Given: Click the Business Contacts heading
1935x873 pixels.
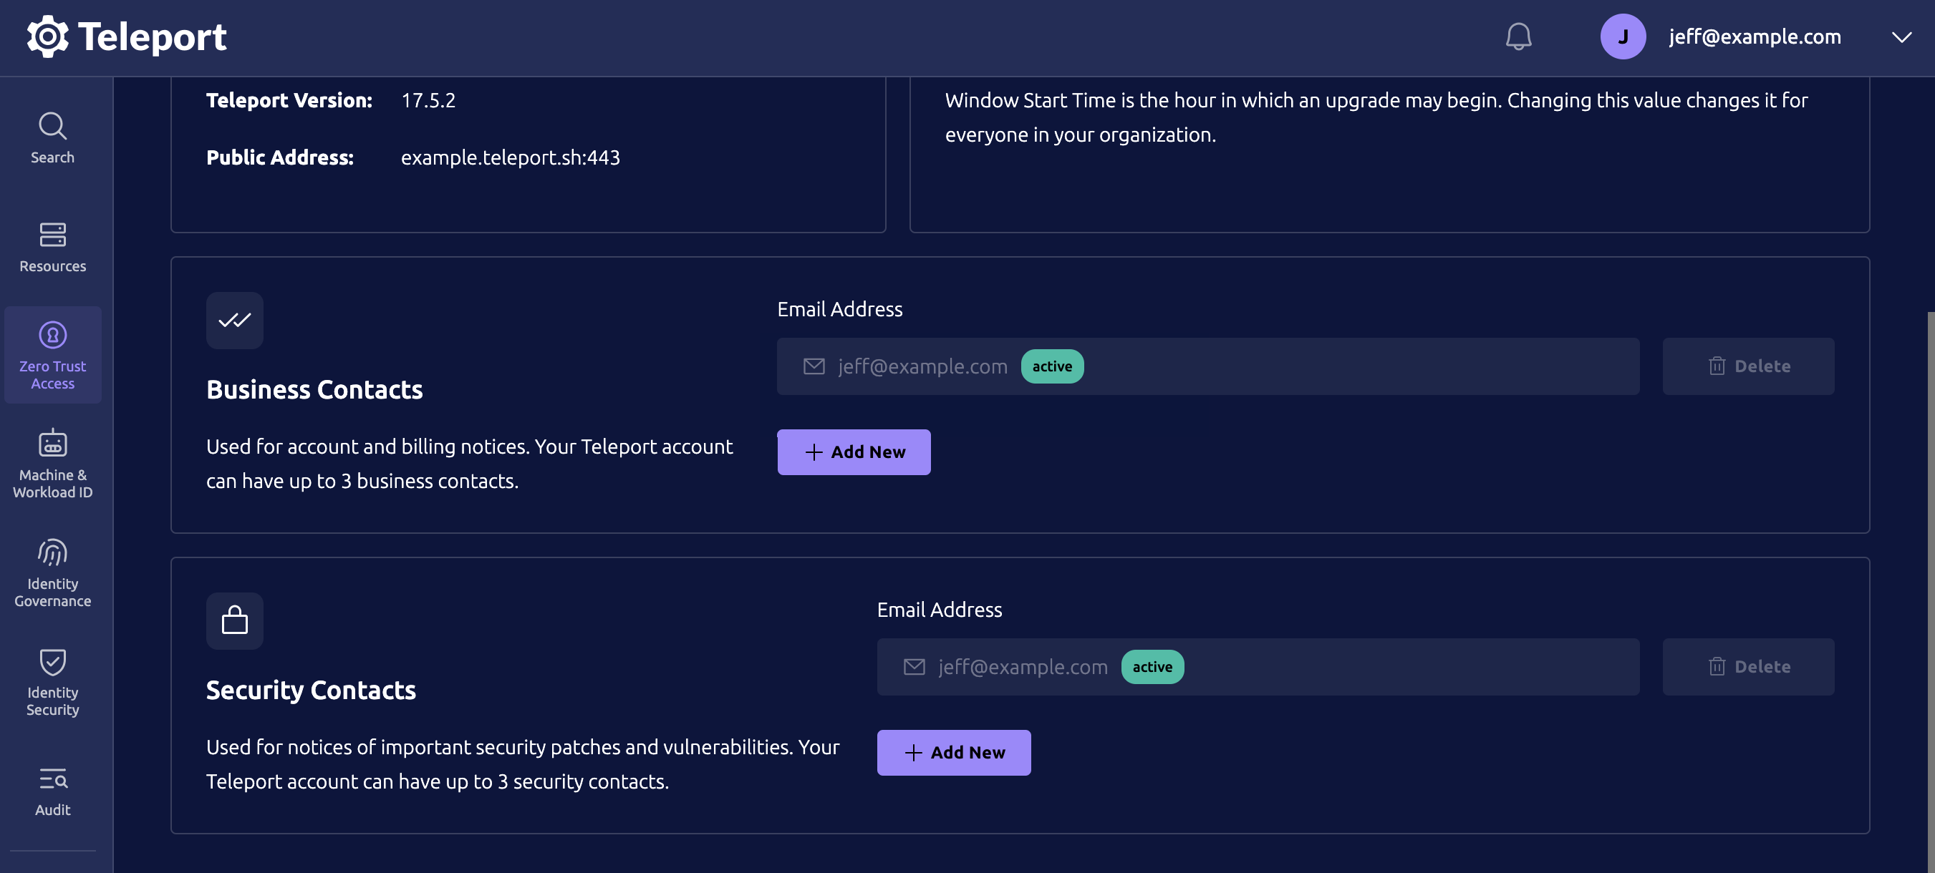Looking at the screenshot, I should [314, 389].
